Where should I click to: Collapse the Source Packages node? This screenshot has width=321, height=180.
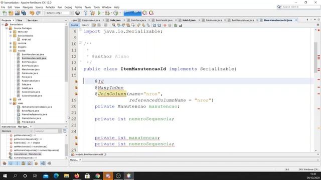click(x=7, y=28)
